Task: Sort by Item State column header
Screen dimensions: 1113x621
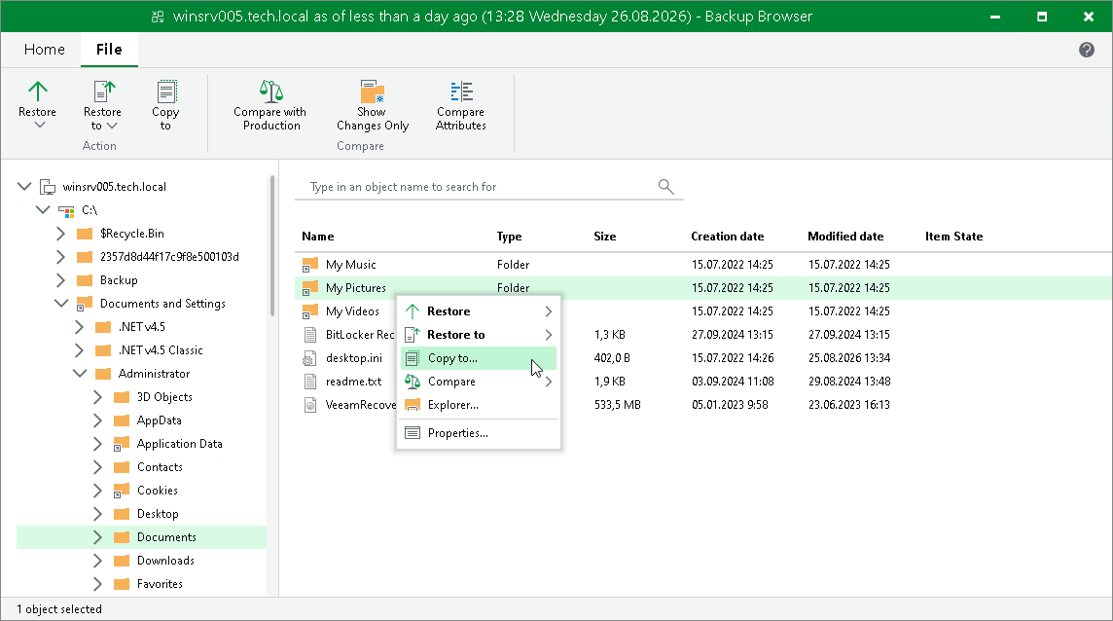Action: 954,237
